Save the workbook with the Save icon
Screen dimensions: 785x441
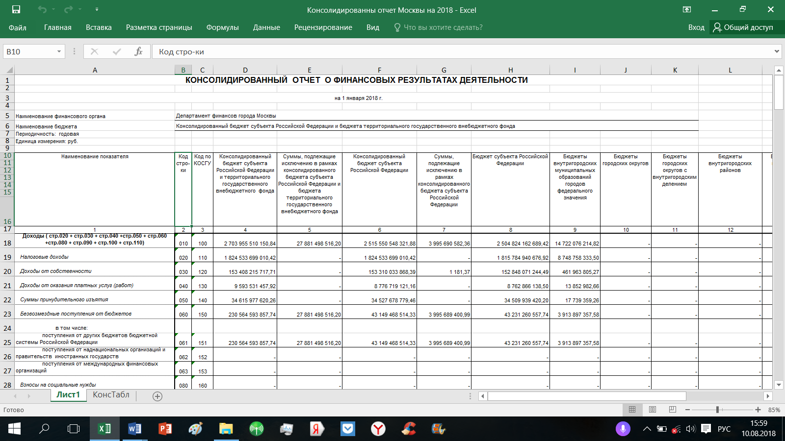[x=16, y=10]
